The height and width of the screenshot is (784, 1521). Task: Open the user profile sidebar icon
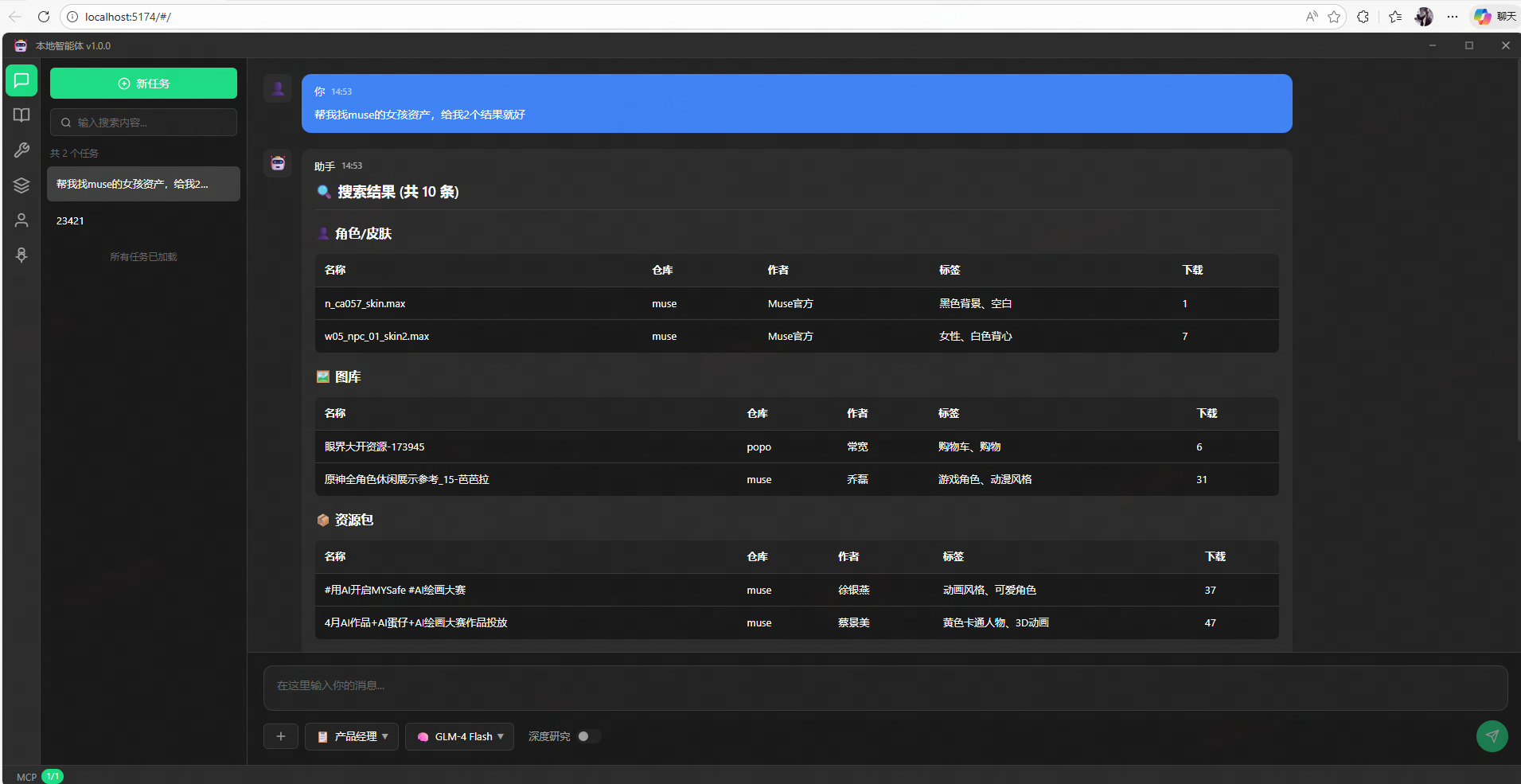point(21,220)
